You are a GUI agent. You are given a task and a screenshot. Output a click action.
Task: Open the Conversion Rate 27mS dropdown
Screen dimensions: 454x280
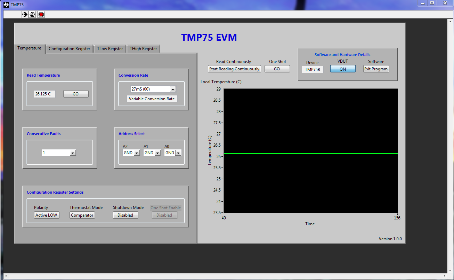[173, 89]
